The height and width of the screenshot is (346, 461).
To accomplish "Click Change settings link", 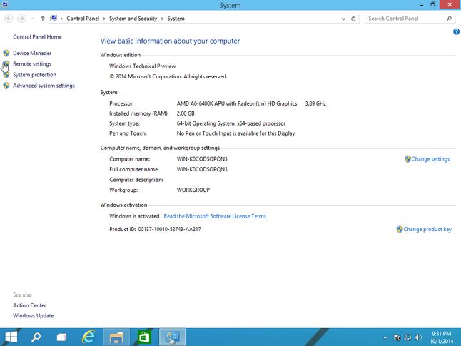I will 430,159.
